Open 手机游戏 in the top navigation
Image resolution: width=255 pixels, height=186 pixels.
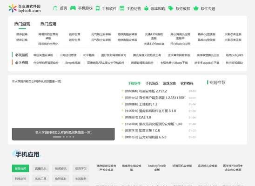coord(85,8)
